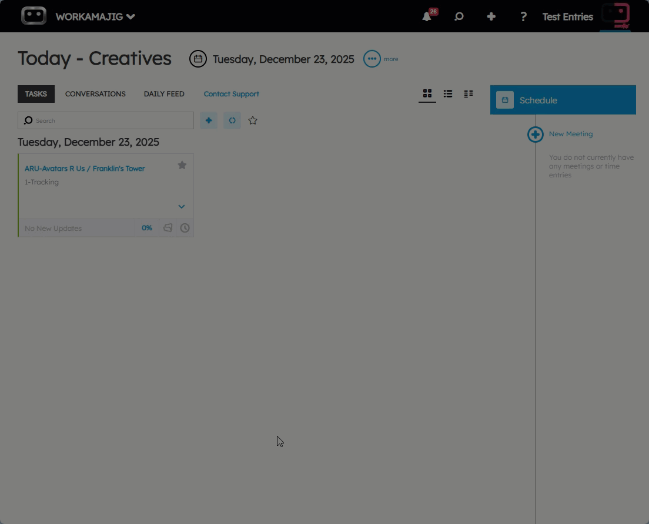Click the task card conversation icon
This screenshot has height=524, width=649.
168,228
